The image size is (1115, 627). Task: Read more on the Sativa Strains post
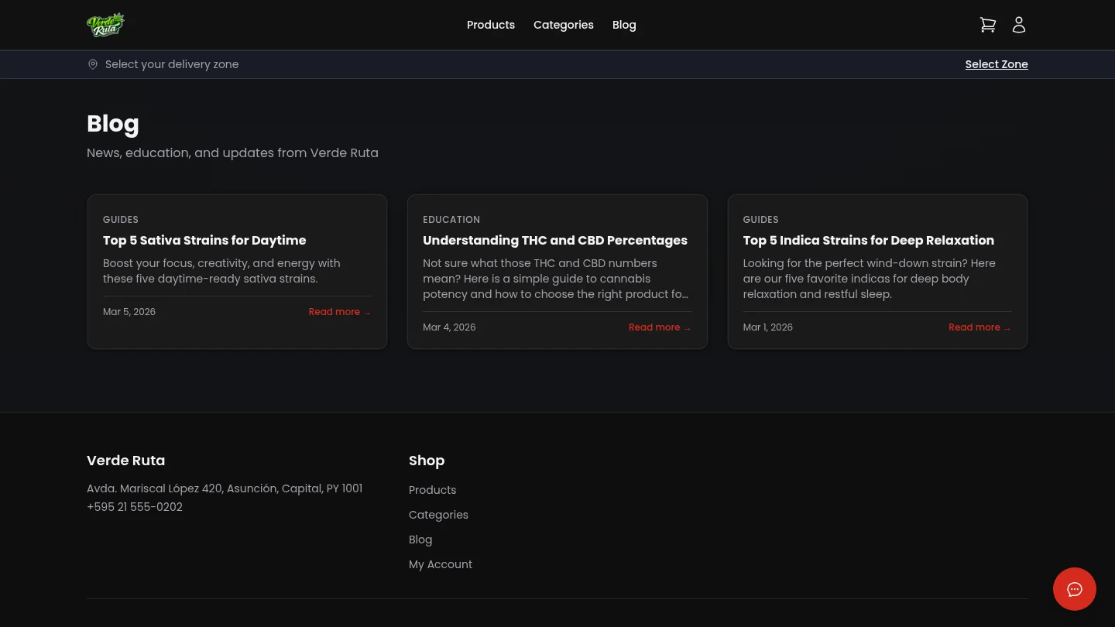339,312
